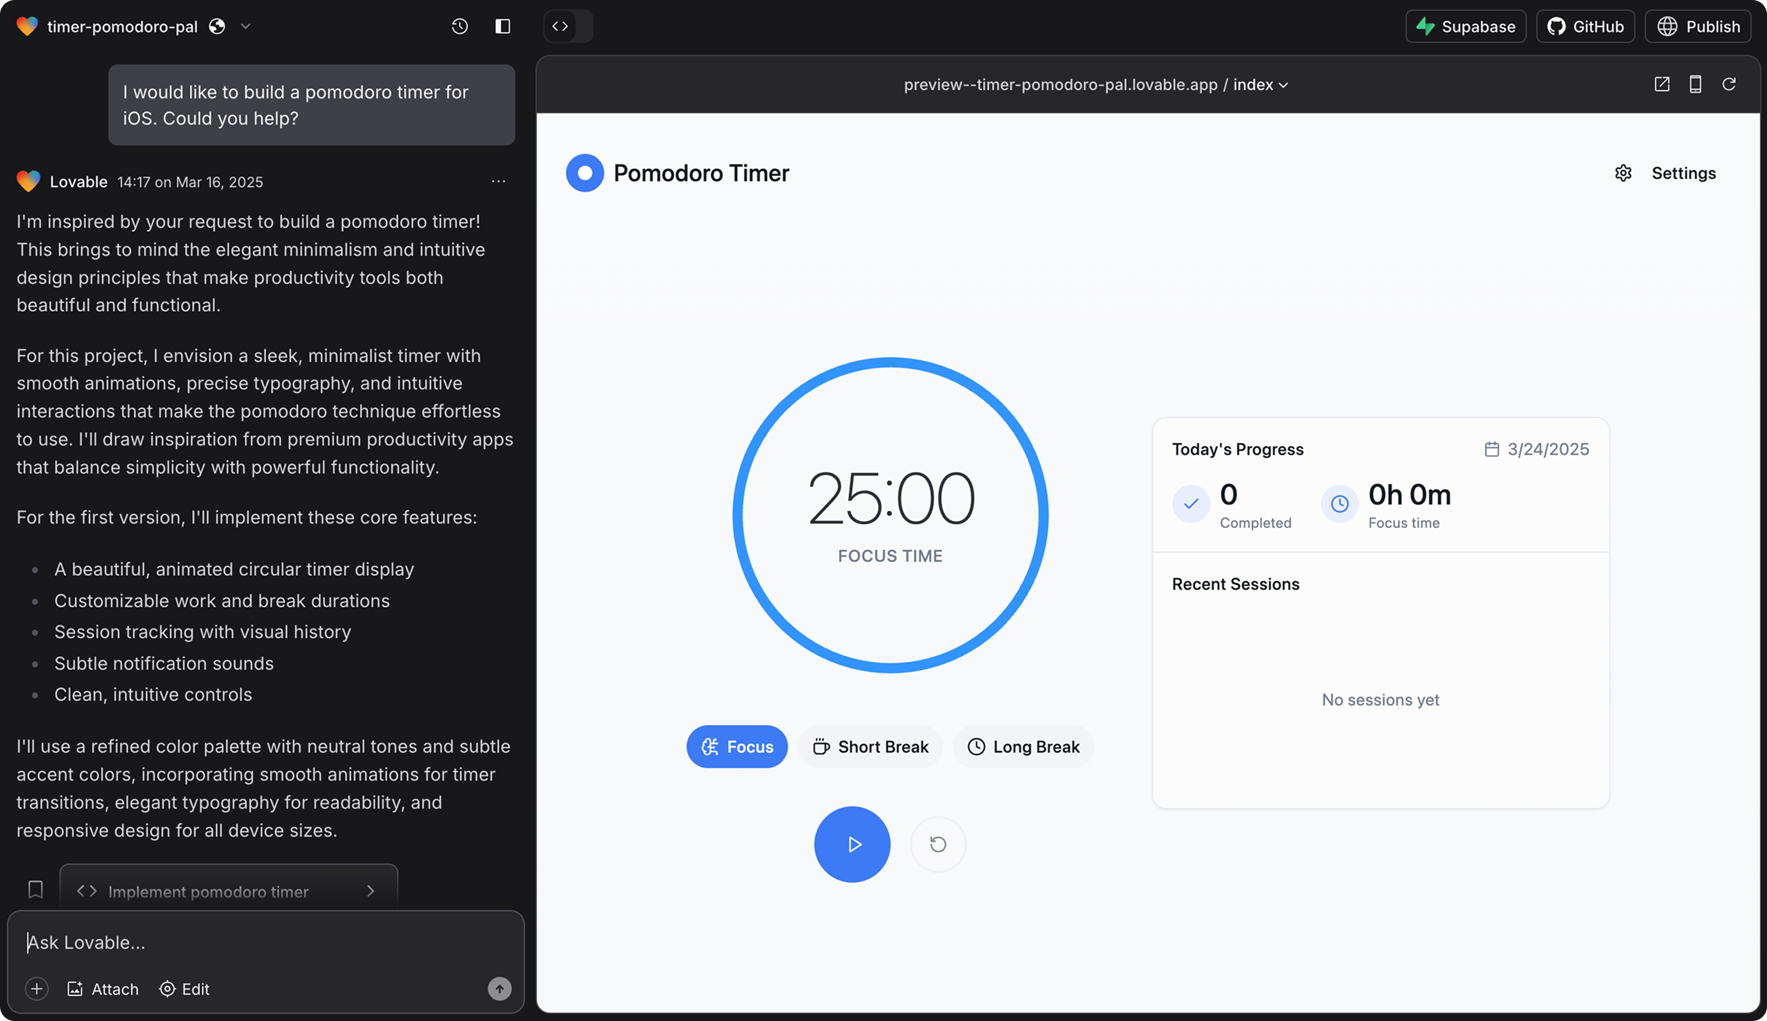Click the 0h 0m focus time value
1767x1021 pixels.
(1409, 495)
